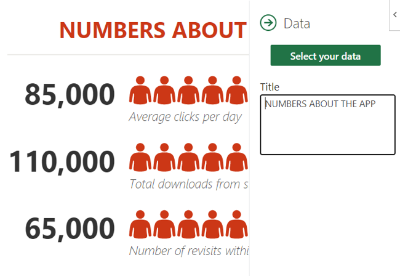Select the Average clicks per day caption
Image resolution: width=400 pixels, height=276 pixels.
(x=185, y=116)
